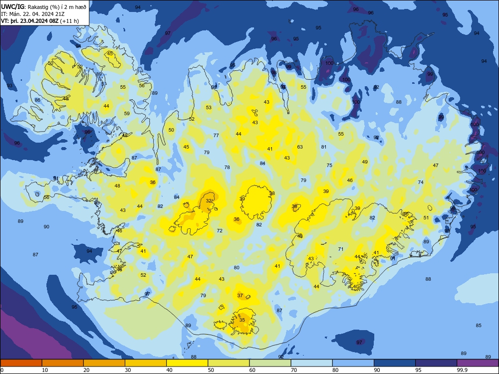Click the map humidity value '71'

(x=341, y=249)
